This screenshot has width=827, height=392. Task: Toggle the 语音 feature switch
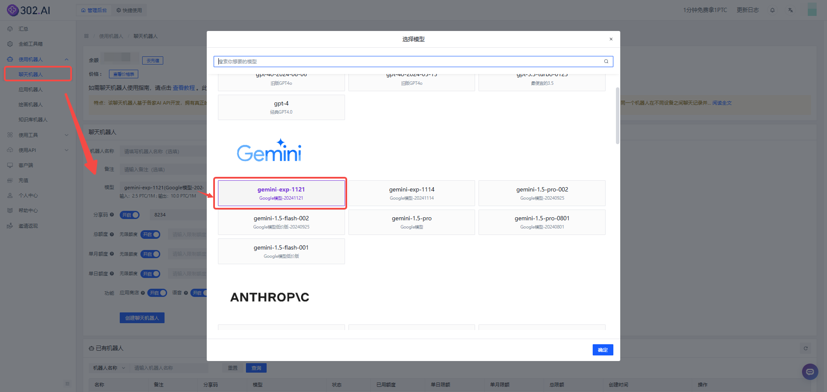click(199, 293)
